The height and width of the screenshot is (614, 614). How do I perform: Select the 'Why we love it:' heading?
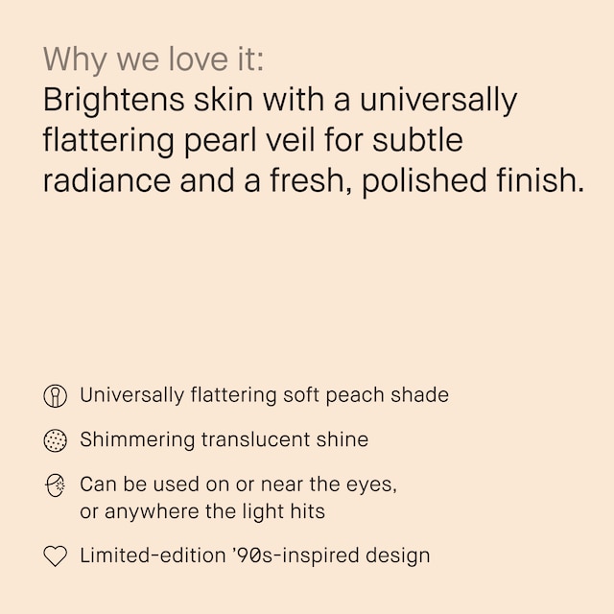pos(153,59)
